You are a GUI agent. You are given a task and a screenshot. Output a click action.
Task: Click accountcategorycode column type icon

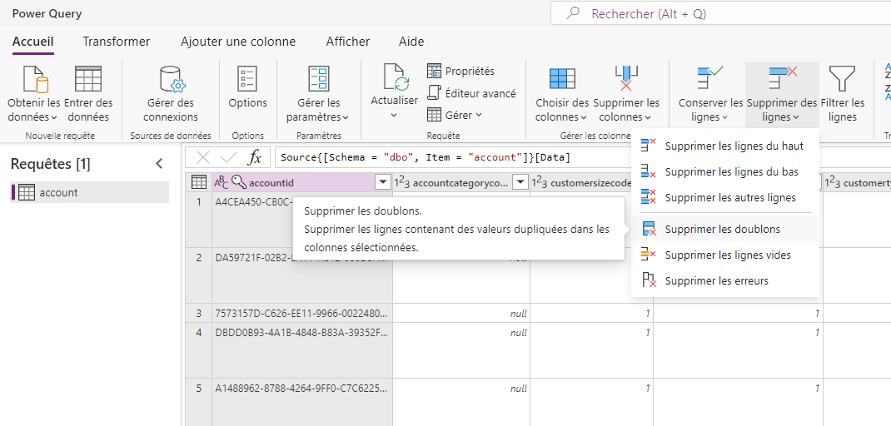(402, 181)
